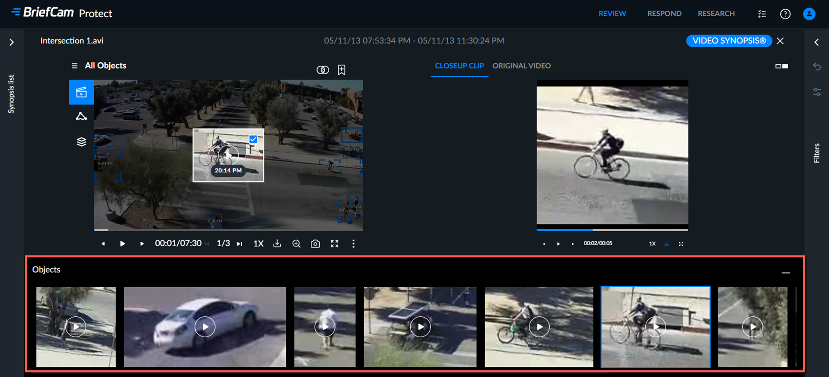Change the closeup clip 1X speed
The height and width of the screenshot is (377, 829).
point(652,244)
